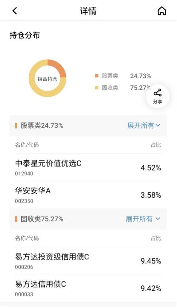This screenshot has width=177, height=308.
Task: Click the 组合持仓 donut chart center
Action: [x=48, y=79]
